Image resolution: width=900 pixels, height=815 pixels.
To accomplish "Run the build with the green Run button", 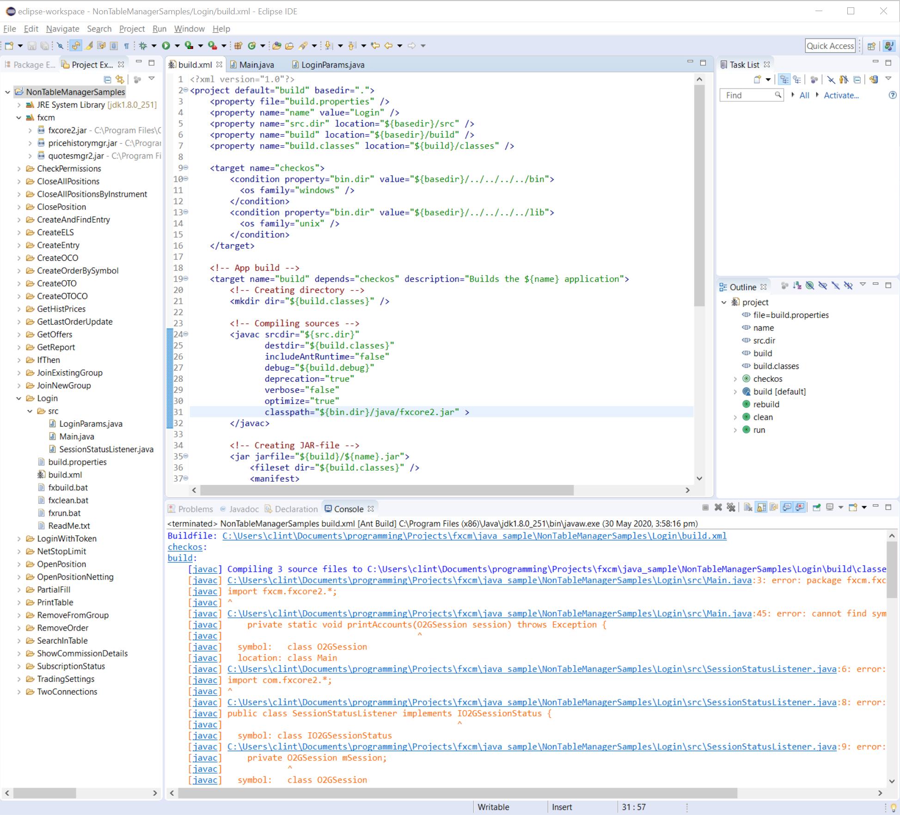I will [x=166, y=46].
